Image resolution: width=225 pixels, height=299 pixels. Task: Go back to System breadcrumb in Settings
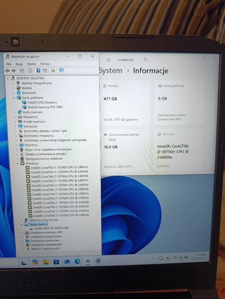[111, 71]
